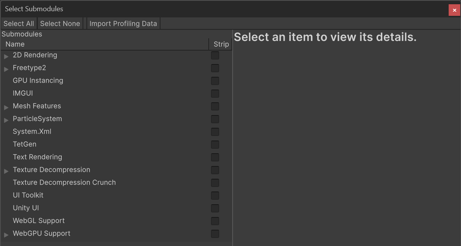Select the Texture Decompression Crunch item
Image resolution: width=461 pixels, height=246 pixels.
tap(64, 182)
